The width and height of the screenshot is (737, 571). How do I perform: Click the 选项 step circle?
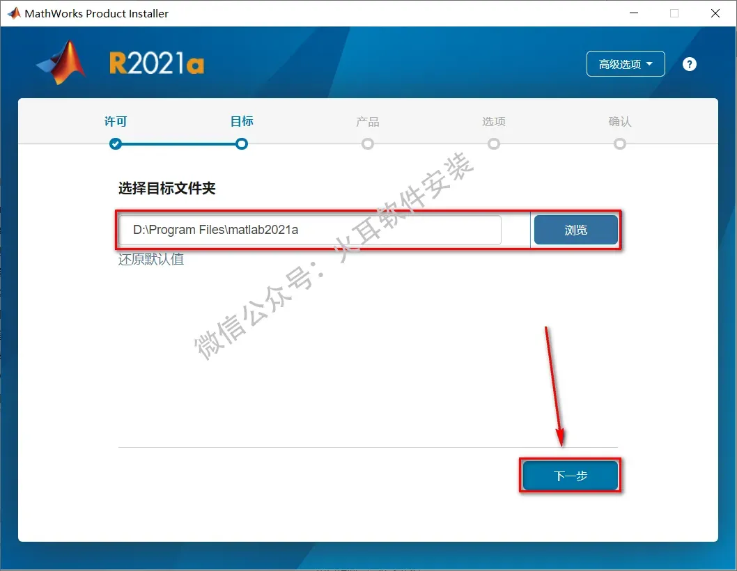click(x=493, y=144)
